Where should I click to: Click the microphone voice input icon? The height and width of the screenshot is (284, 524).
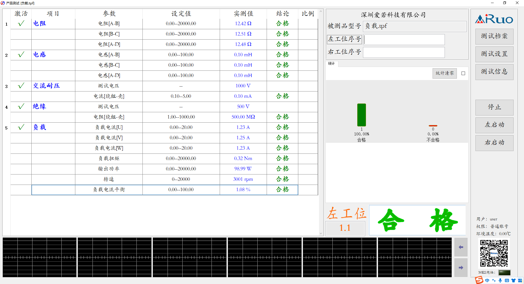[500, 280]
